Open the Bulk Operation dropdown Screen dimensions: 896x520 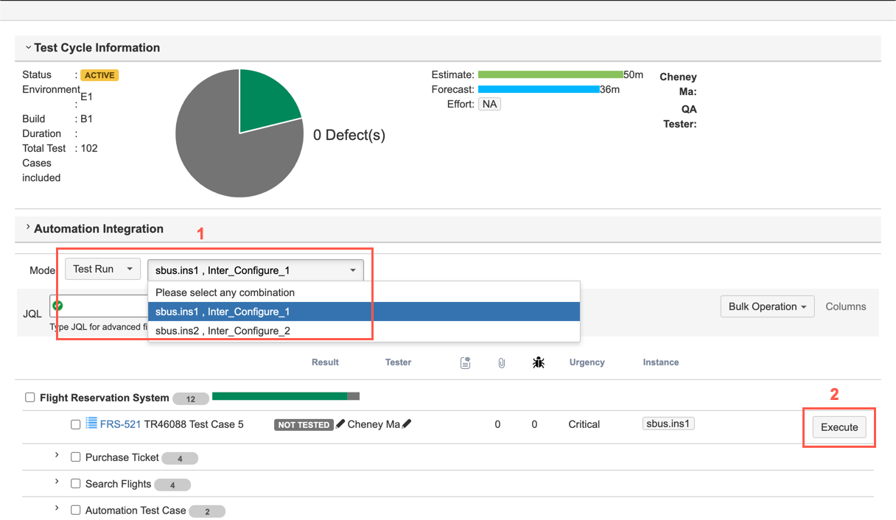pyautogui.click(x=766, y=306)
